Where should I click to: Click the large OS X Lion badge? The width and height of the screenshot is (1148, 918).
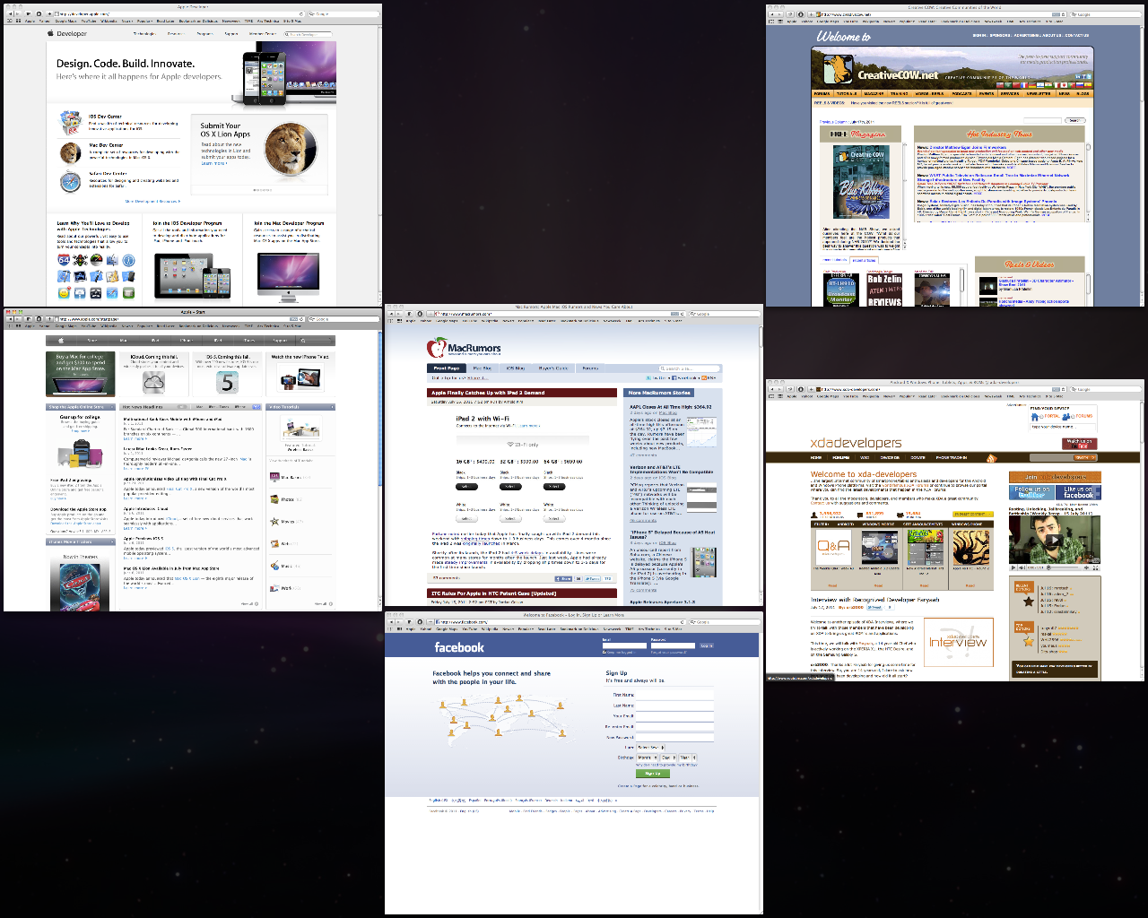[x=290, y=149]
